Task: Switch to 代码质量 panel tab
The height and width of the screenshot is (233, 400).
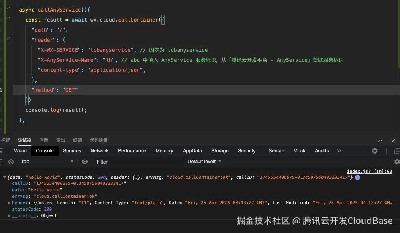Action: tap(99, 140)
